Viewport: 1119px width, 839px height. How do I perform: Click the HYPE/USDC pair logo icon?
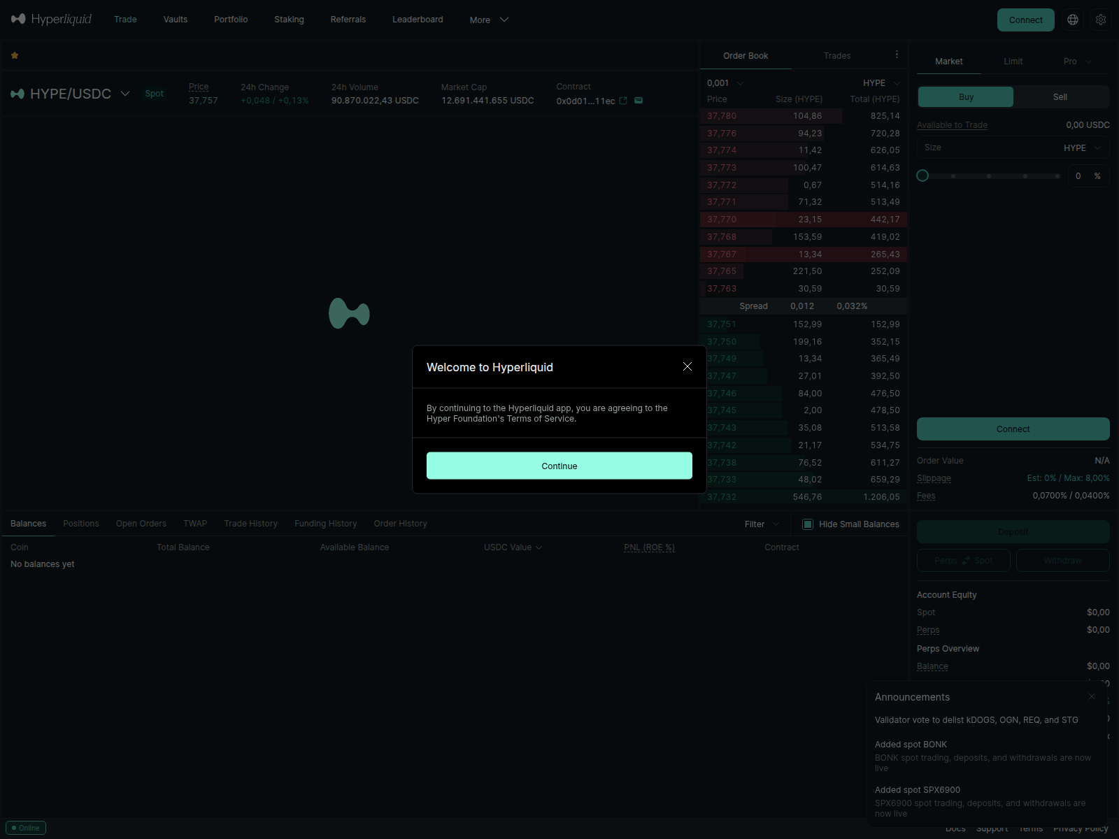click(x=17, y=94)
